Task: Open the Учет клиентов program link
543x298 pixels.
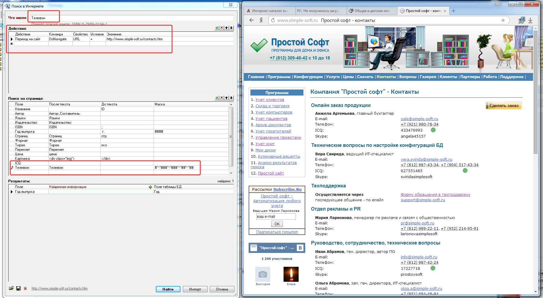Action: pyautogui.click(x=270, y=100)
